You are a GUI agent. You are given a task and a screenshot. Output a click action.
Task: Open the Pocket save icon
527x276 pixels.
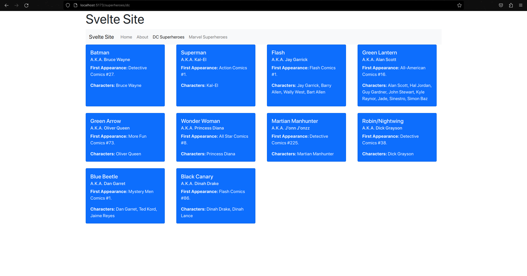tap(501, 5)
